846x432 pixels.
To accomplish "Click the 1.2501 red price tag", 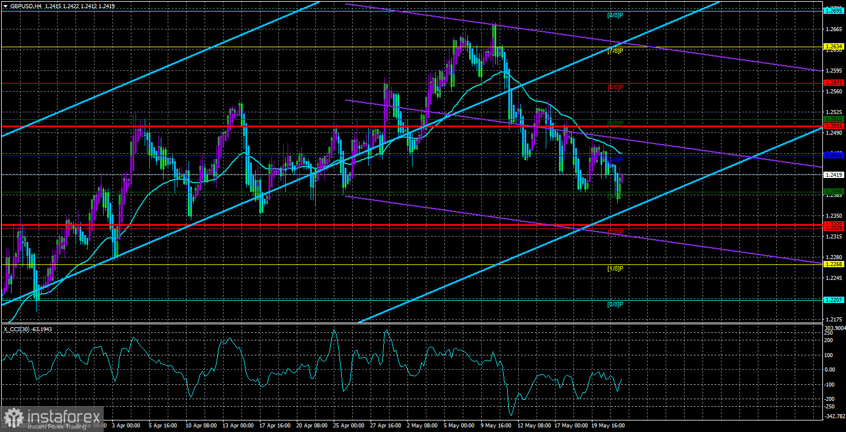I will (834, 126).
